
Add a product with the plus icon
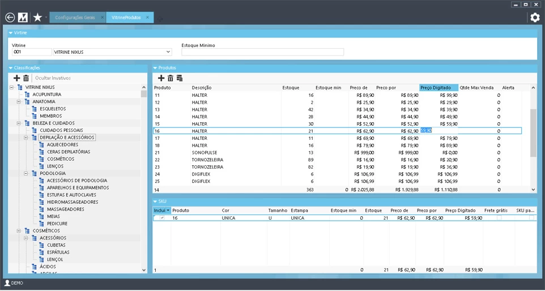click(x=161, y=78)
